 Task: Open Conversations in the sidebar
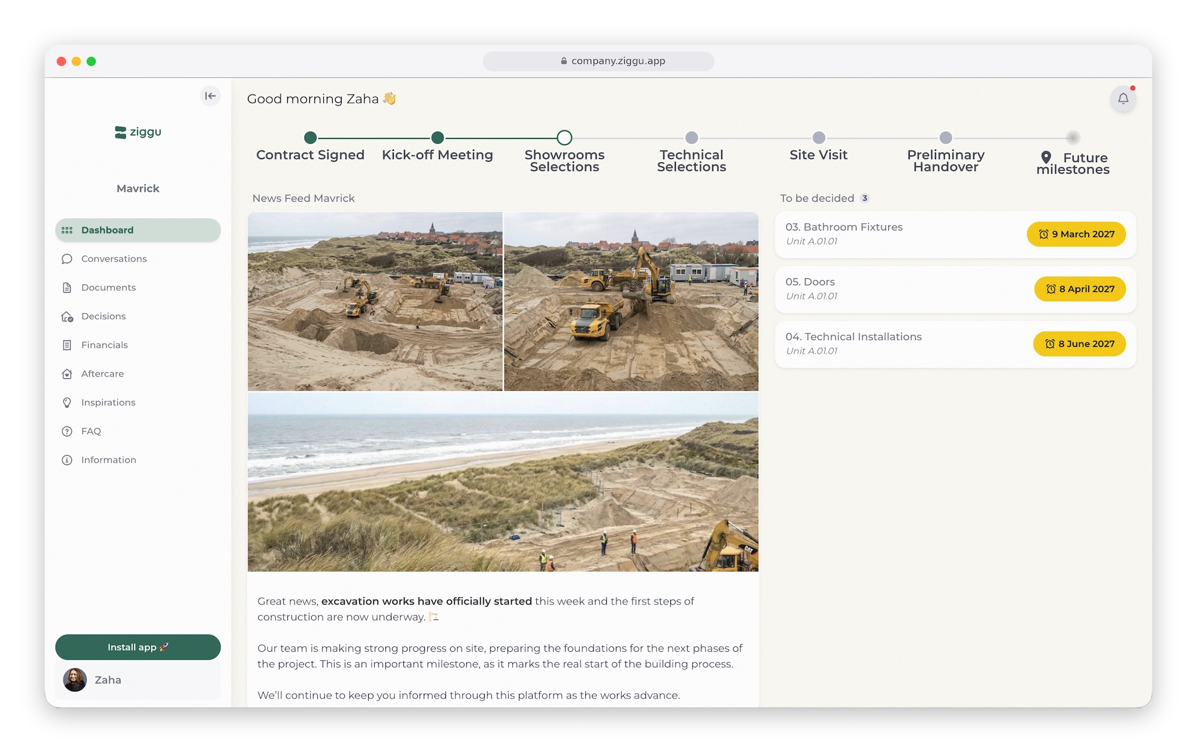click(138, 259)
